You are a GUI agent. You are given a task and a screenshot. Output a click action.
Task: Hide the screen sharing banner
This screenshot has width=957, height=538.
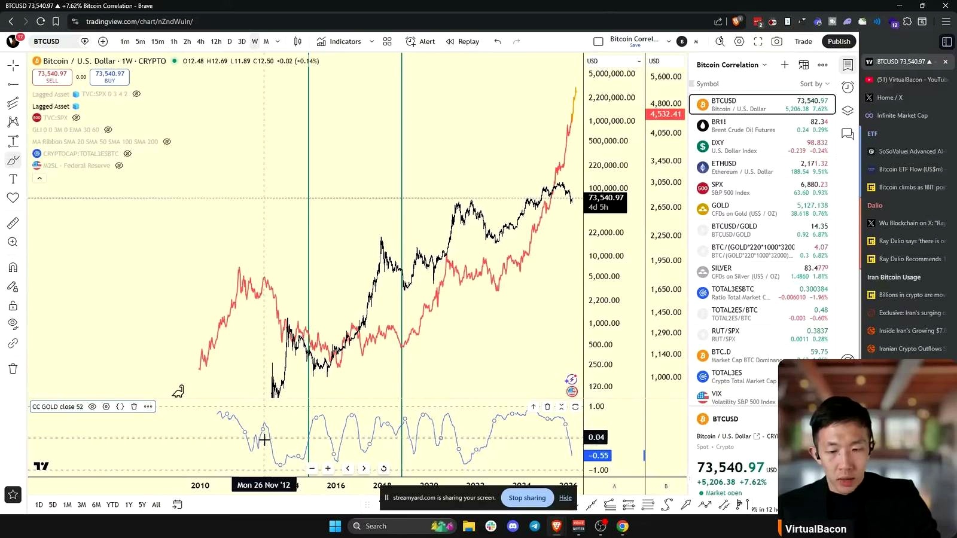click(x=565, y=498)
